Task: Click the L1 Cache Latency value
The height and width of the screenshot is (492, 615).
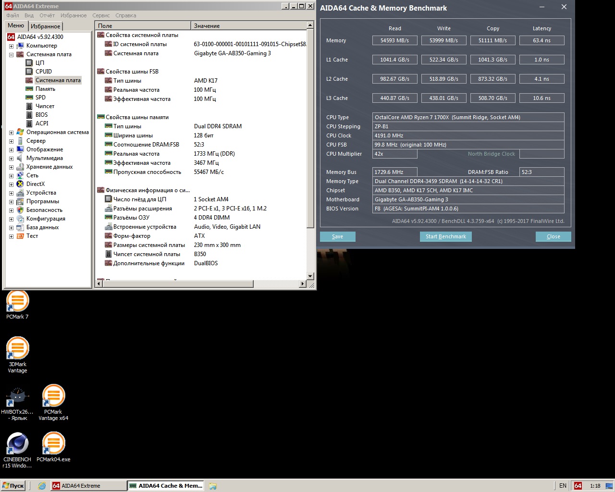Action: click(541, 60)
